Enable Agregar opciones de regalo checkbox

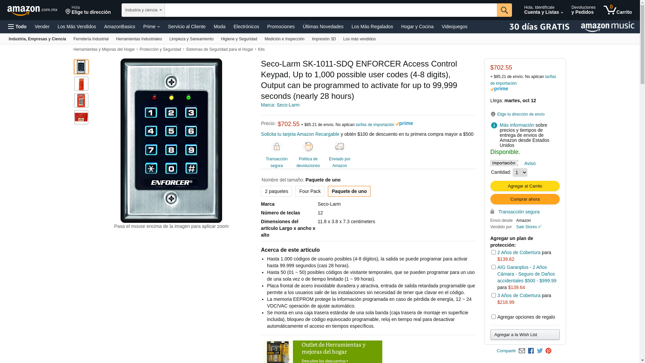point(493,317)
